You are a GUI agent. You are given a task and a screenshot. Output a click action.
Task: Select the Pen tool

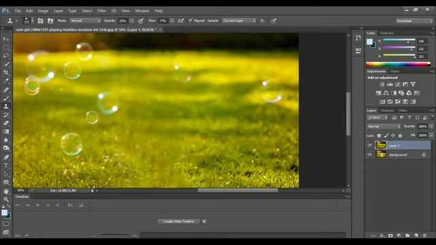coord(6,157)
